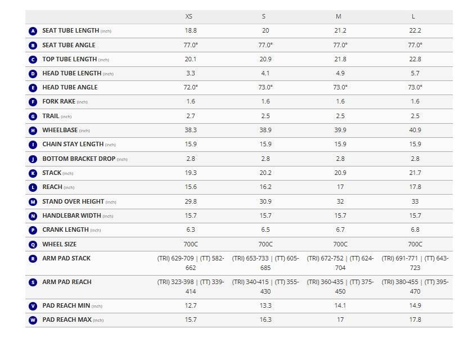The image size is (468, 351).
Task: Click the HANDLEBAR WIDTH label
Action: [x=71, y=215]
